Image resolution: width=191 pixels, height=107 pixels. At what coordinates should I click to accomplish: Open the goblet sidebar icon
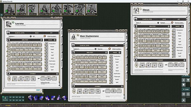pyautogui.click(x=188, y=80)
